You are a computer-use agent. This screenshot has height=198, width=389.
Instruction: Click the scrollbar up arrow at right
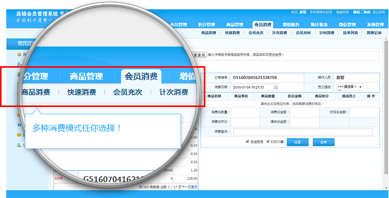click(386, 39)
